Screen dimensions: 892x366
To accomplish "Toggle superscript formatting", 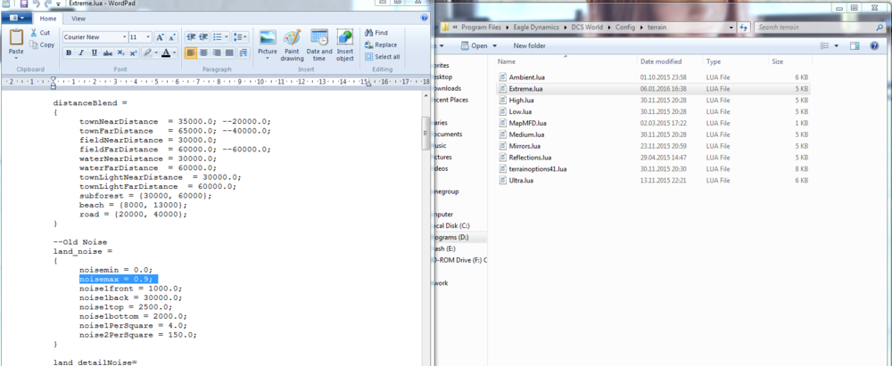I will click(133, 53).
